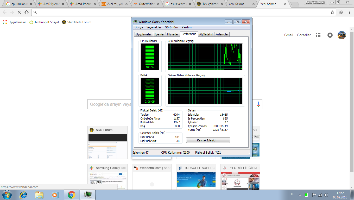The width and height of the screenshot is (354, 200).
Task: Open the Action Center flag icon
Action: coord(314,195)
